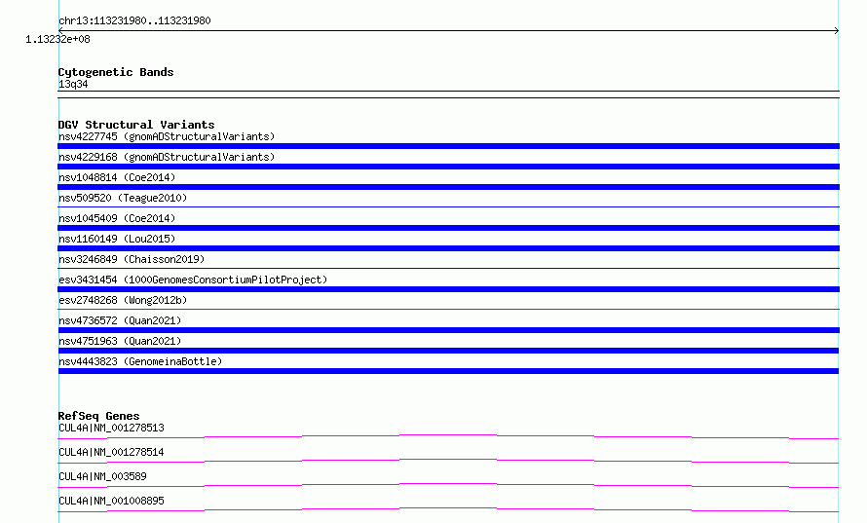Select the nsv4229168 (gnomADStructuralVariants) label

[167, 157]
